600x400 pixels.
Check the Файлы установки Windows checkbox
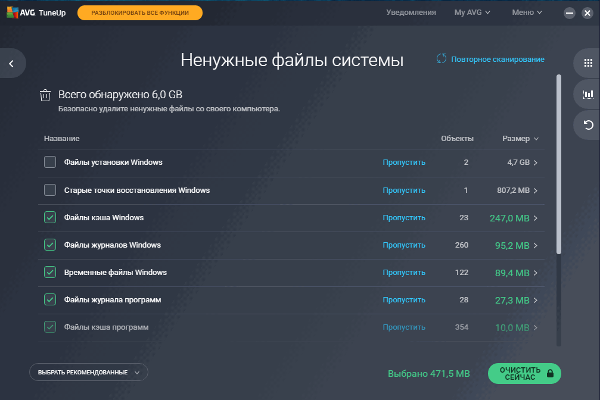pos(50,162)
